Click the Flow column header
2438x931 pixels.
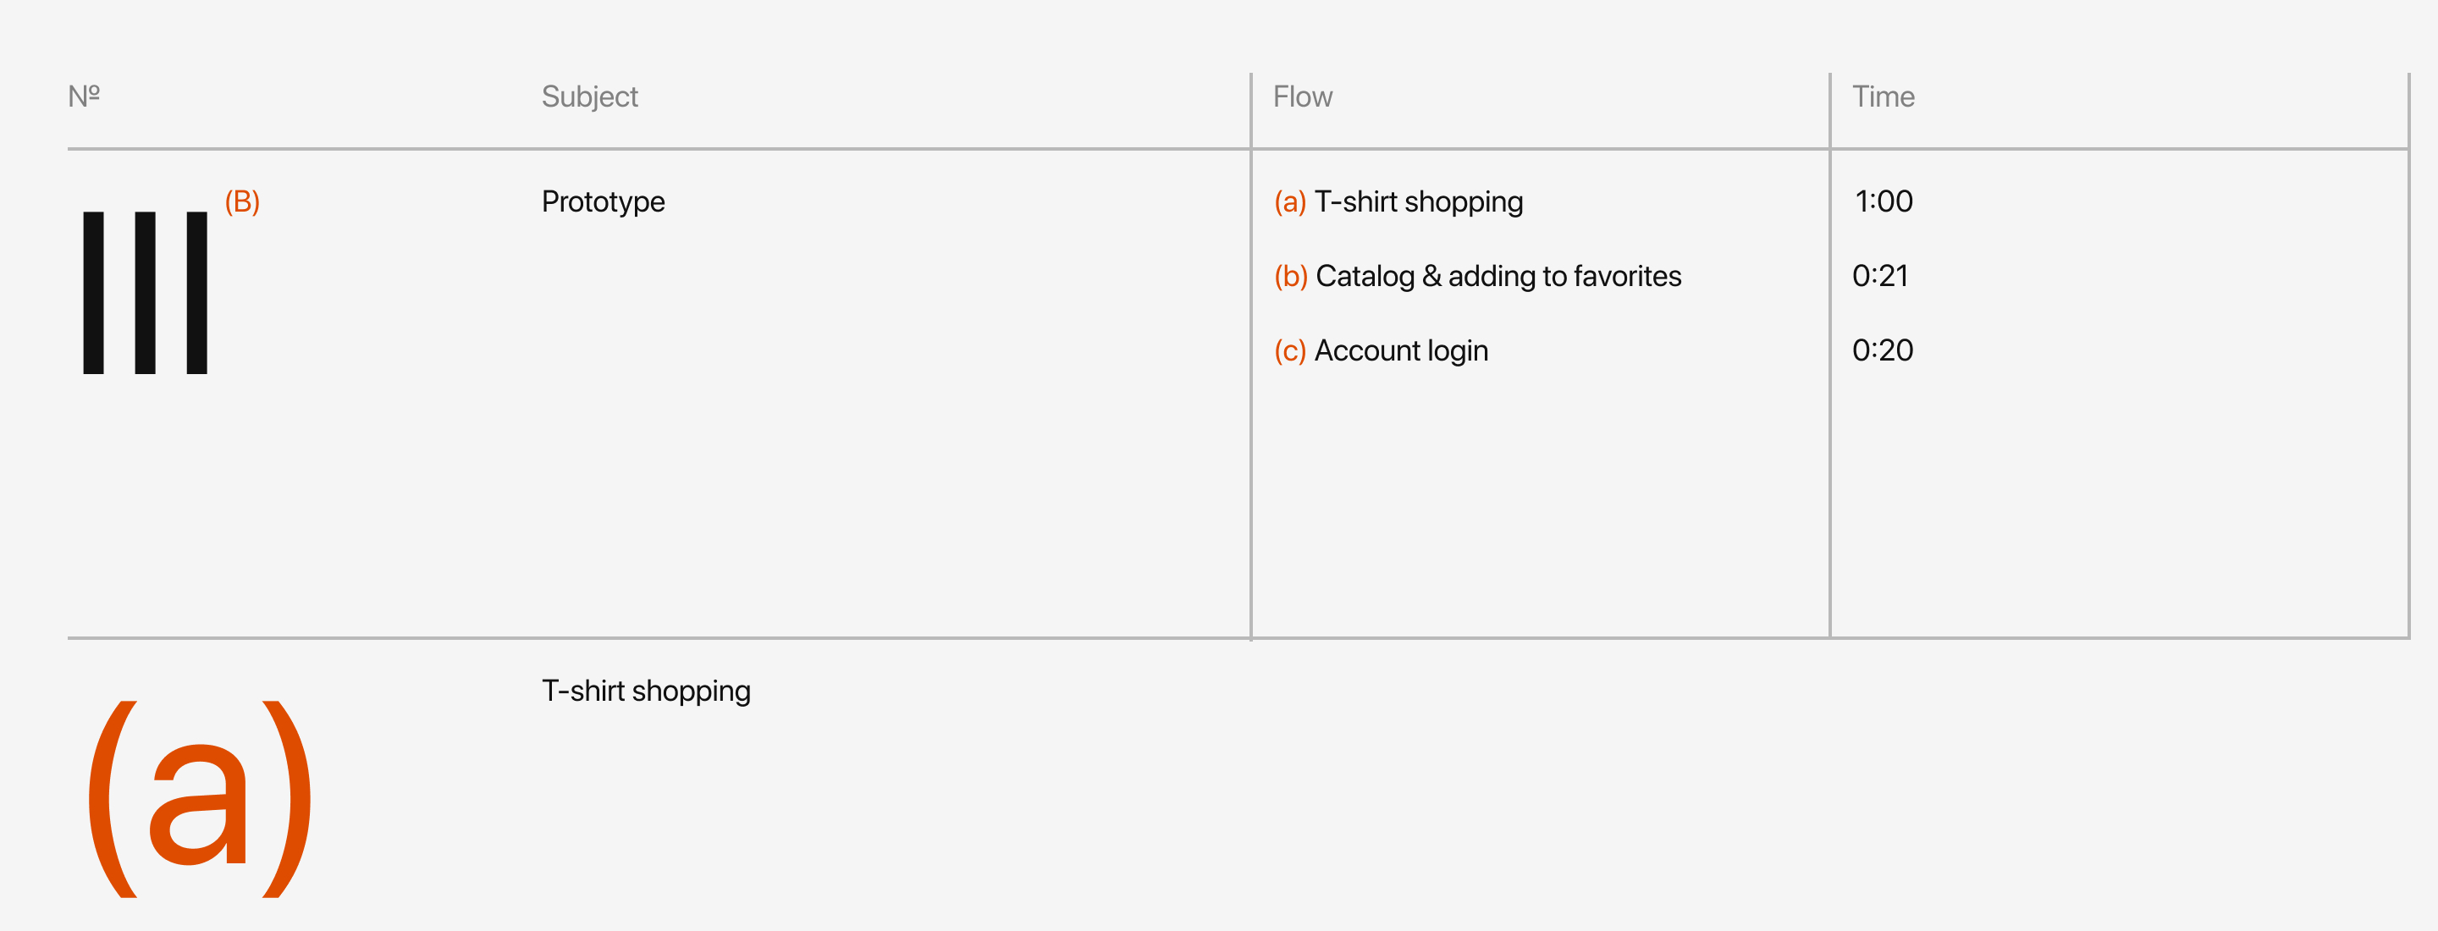1302,96
